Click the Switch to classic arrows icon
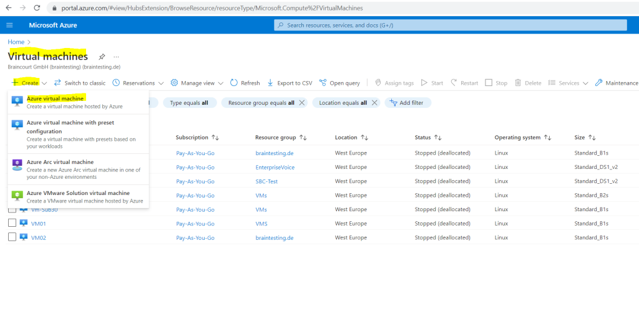The width and height of the screenshot is (639, 329). coord(57,83)
